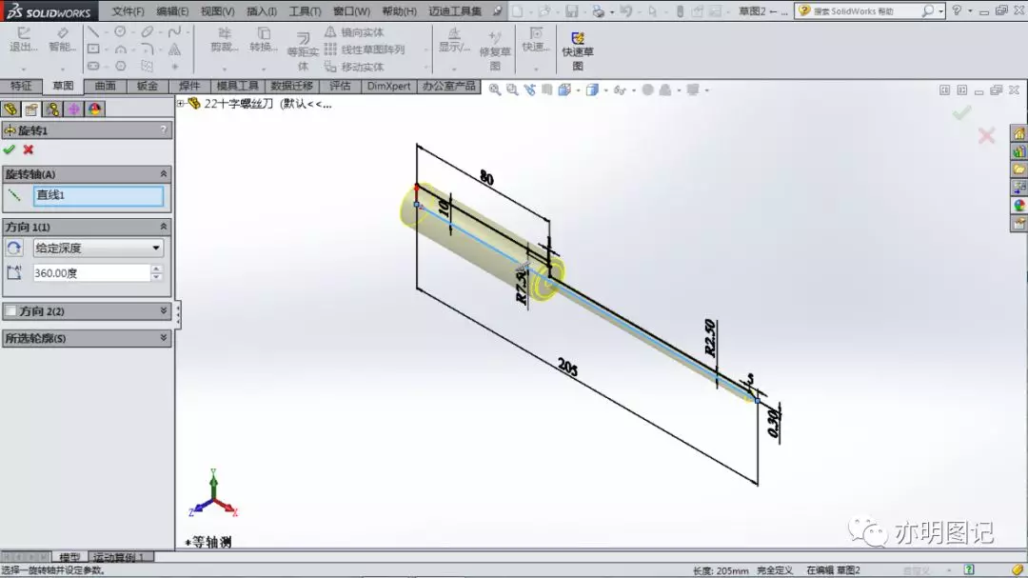Select the Smart Dimension (智能) tool

pyautogui.click(x=62, y=39)
